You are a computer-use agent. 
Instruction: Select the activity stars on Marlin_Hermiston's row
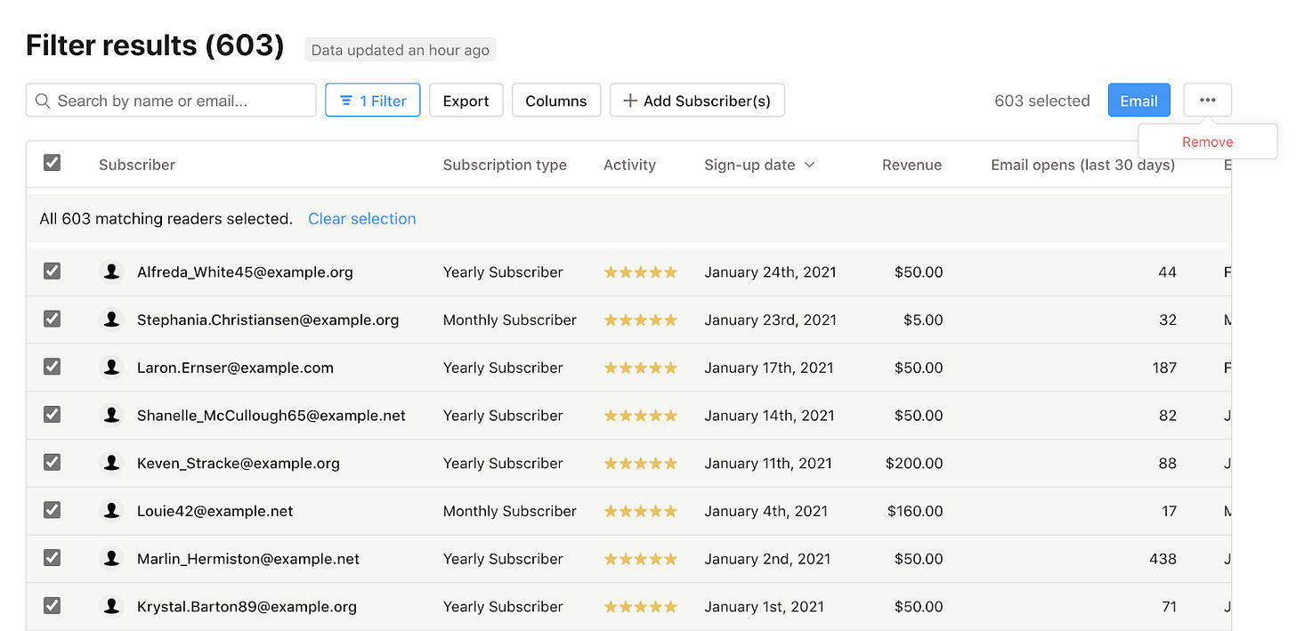pyautogui.click(x=640, y=558)
